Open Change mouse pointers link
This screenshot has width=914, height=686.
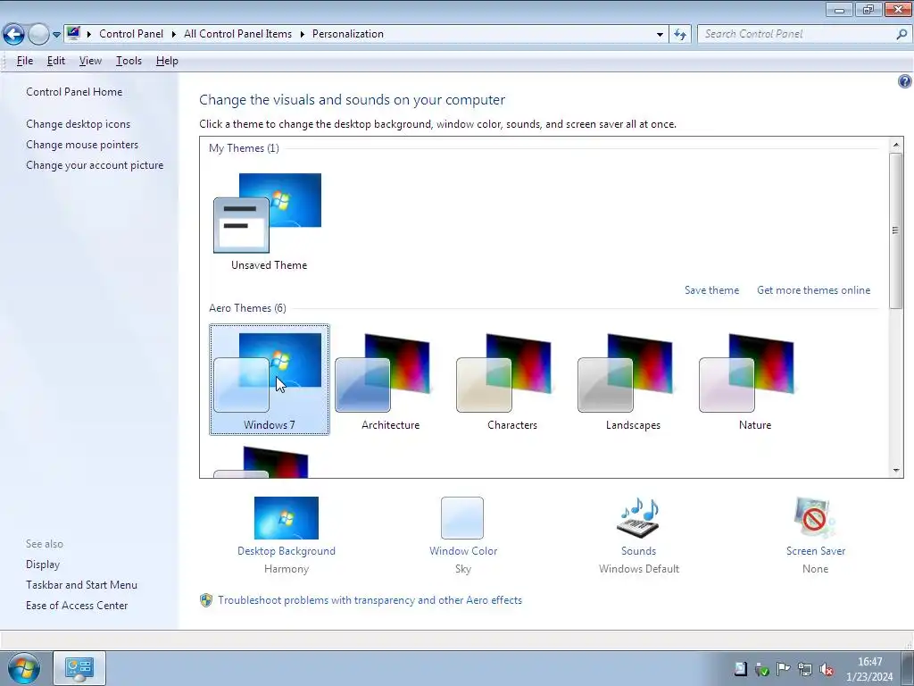tap(82, 145)
